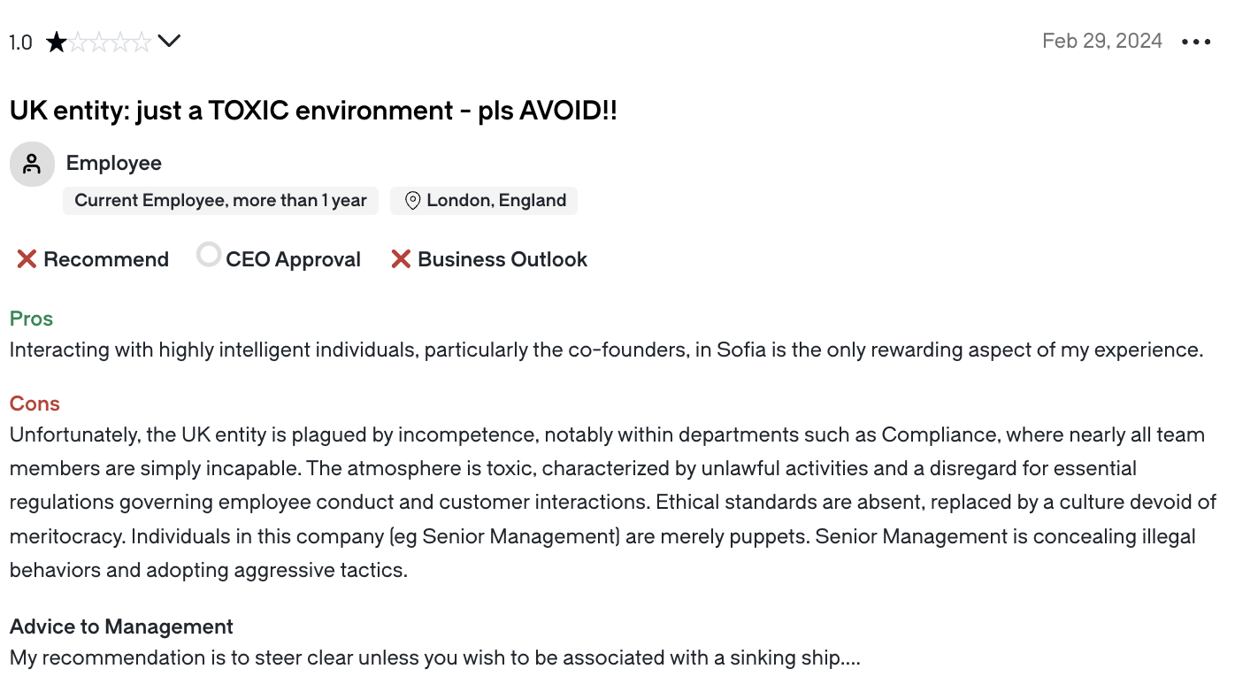Click the red Cons heading

(35, 404)
